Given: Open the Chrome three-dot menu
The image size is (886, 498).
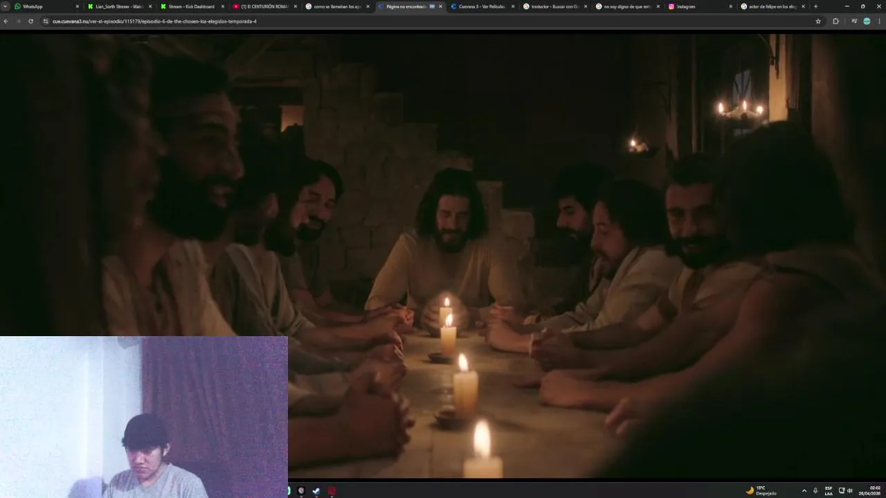Looking at the screenshot, I should [x=879, y=21].
